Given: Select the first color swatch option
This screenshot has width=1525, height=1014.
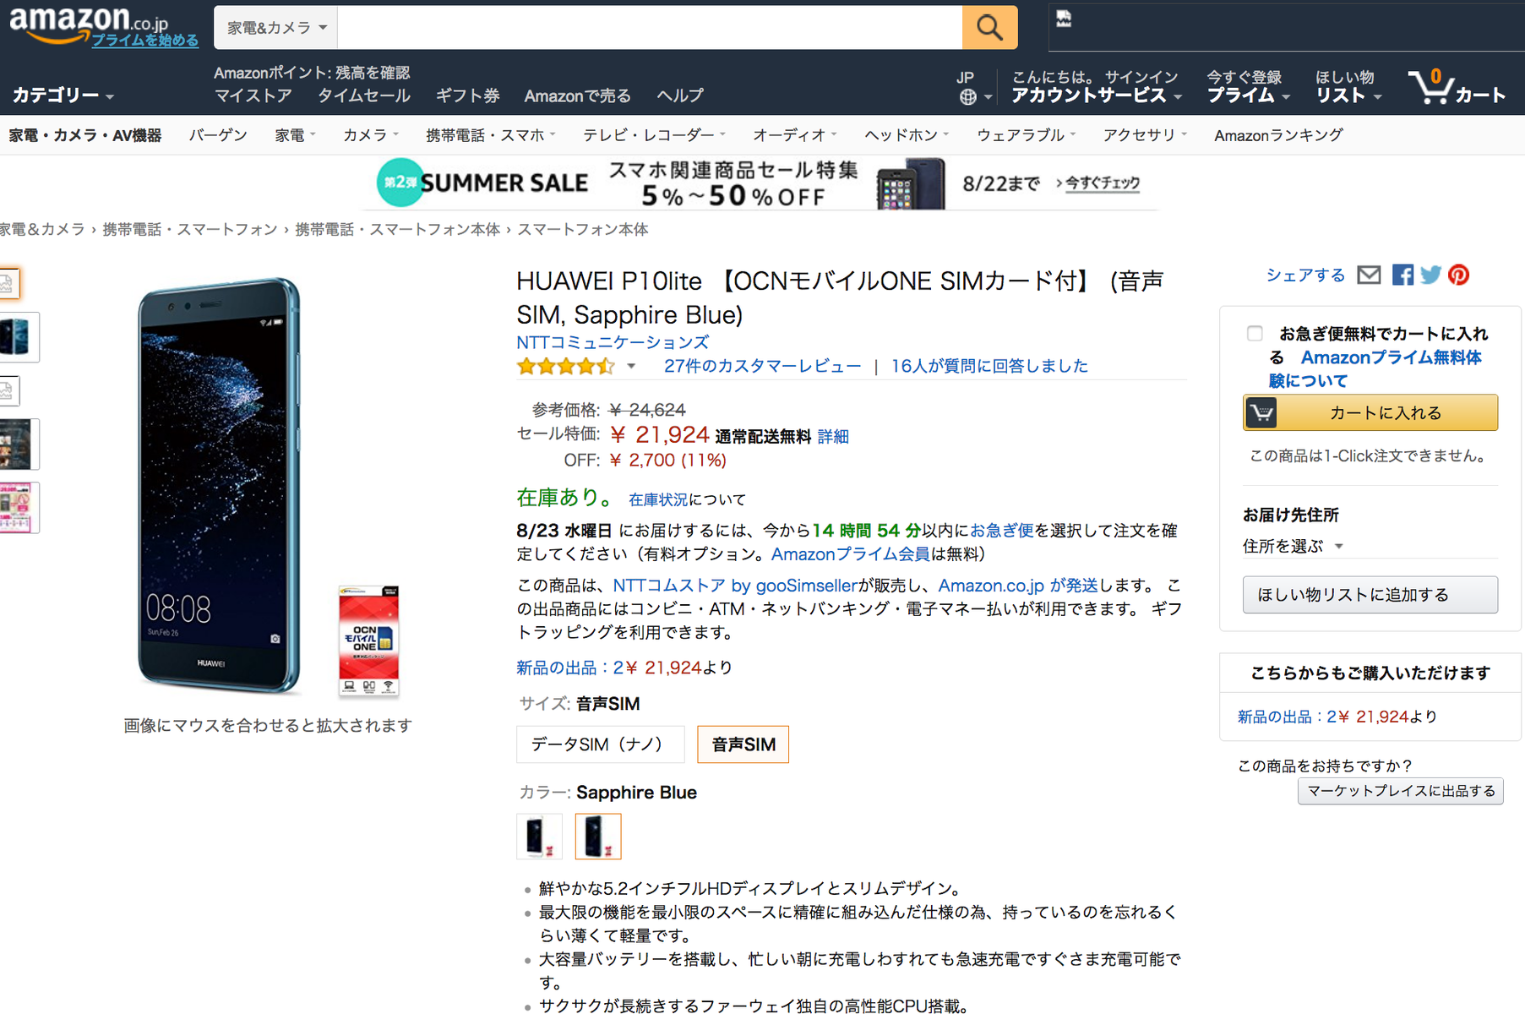Looking at the screenshot, I should coord(539,837).
